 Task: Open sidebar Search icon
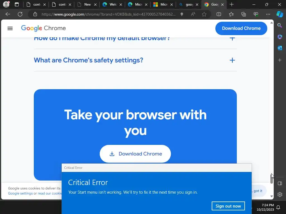click(x=280, y=25)
